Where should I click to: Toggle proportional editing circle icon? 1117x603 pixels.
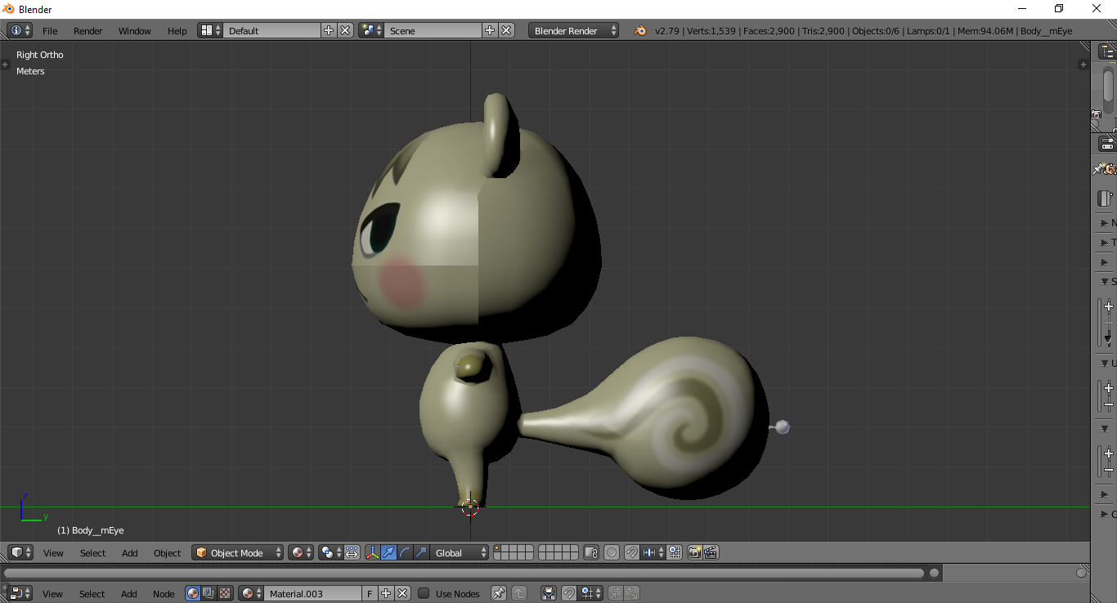point(612,553)
